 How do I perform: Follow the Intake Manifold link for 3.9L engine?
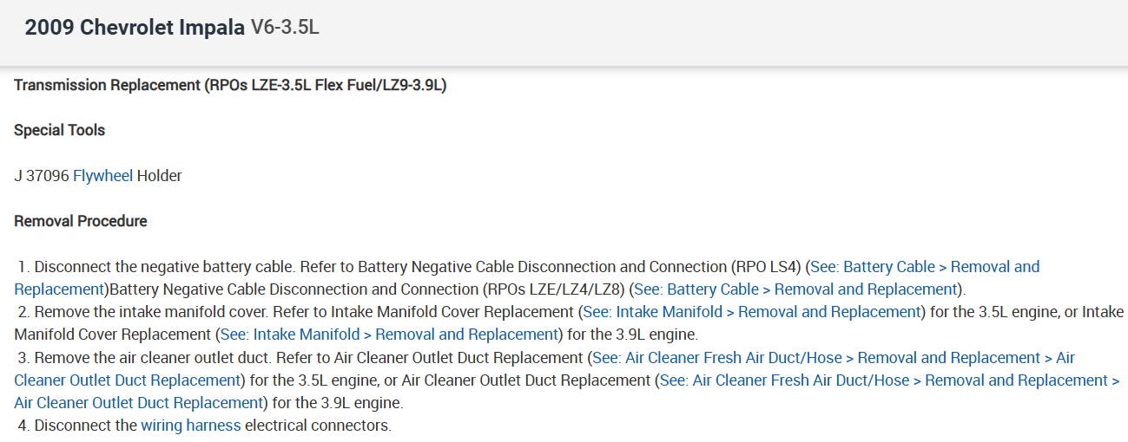388,335
